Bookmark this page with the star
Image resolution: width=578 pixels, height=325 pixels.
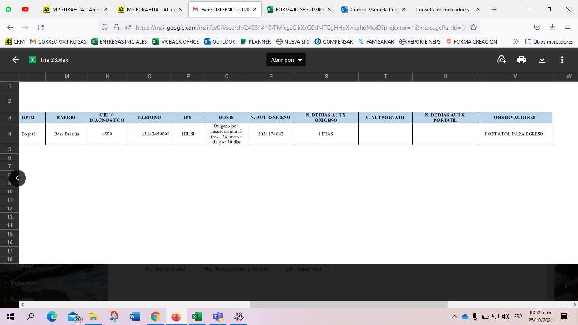[473, 28]
